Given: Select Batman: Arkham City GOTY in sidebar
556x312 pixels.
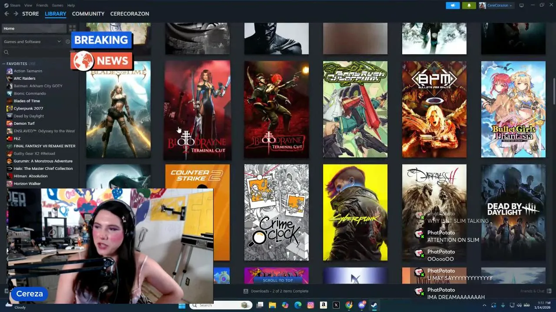Looking at the screenshot, I should coord(38,86).
